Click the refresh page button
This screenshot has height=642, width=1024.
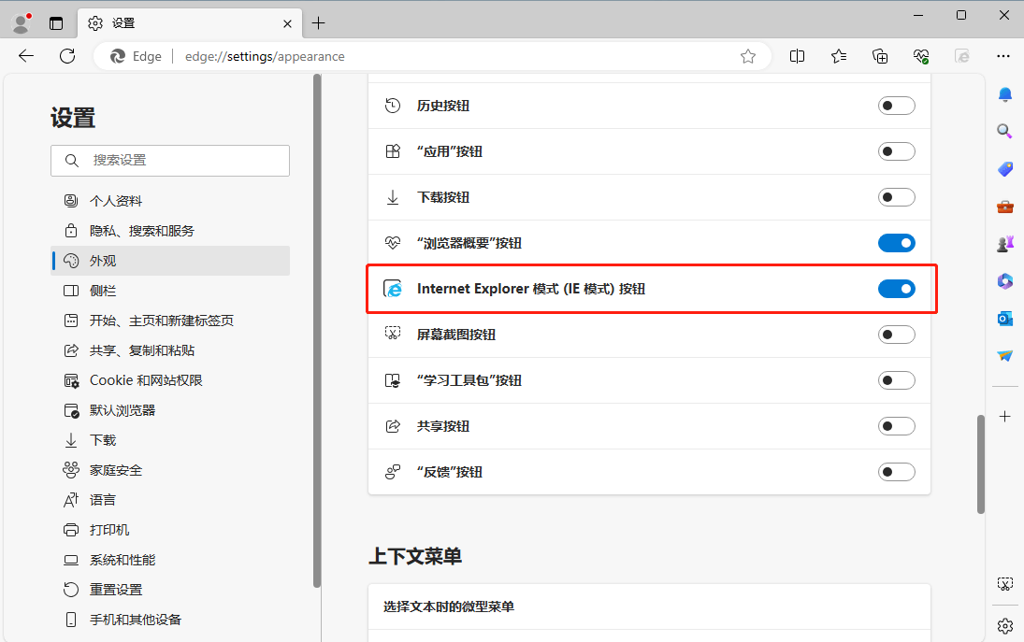67,56
